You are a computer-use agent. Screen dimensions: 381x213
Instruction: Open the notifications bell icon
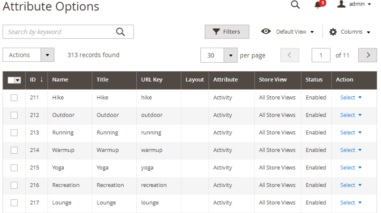318,5
